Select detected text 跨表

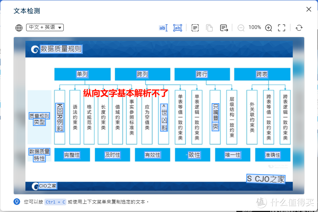pos(262,74)
